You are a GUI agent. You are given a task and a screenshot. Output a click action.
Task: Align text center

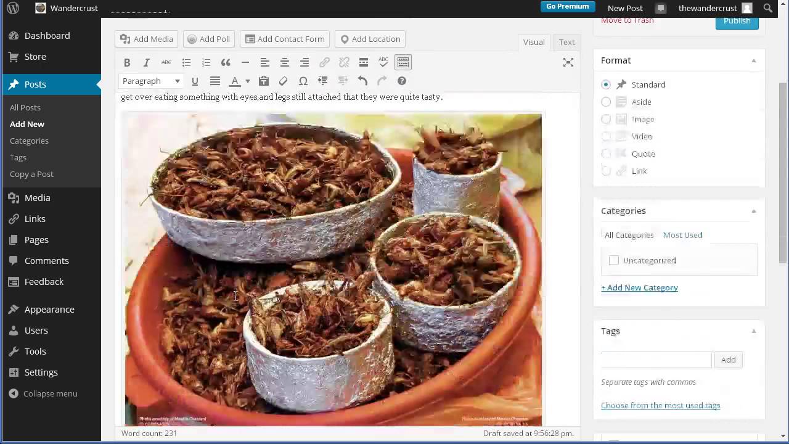coord(285,62)
